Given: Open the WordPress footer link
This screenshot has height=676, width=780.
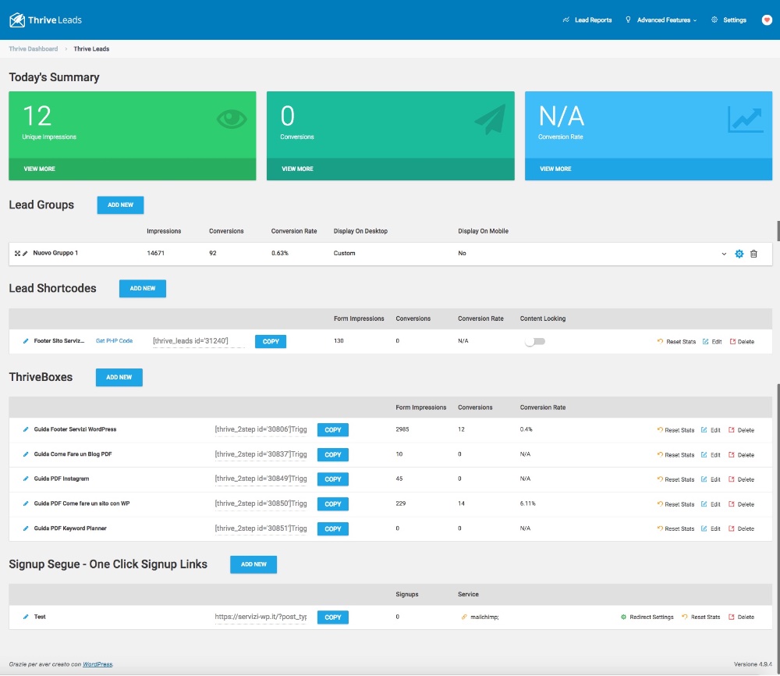Looking at the screenshot, I should coord(97,664).
